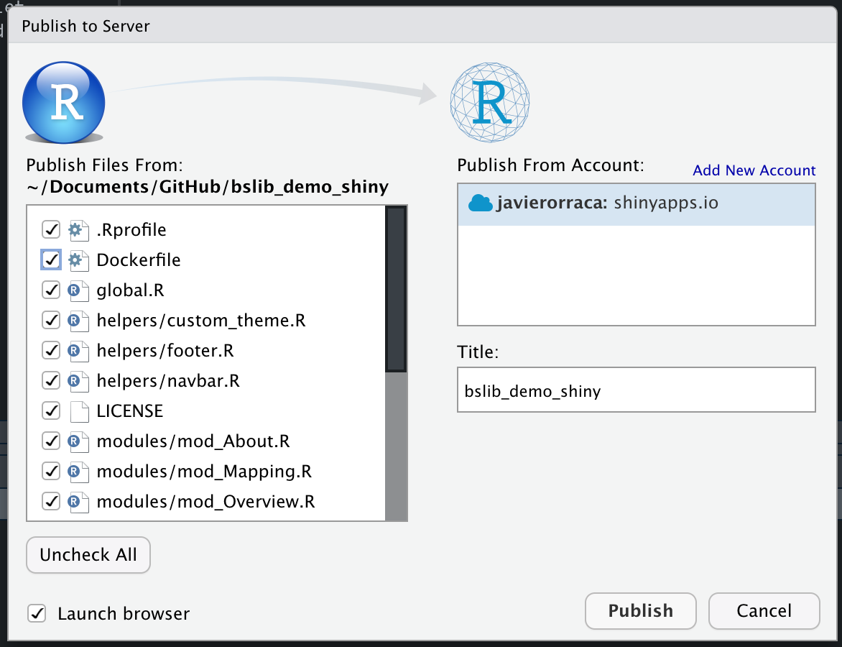Click the shinyapps wireframe sphere R logo
Viewport: 842px width, 647px height.
490,102
